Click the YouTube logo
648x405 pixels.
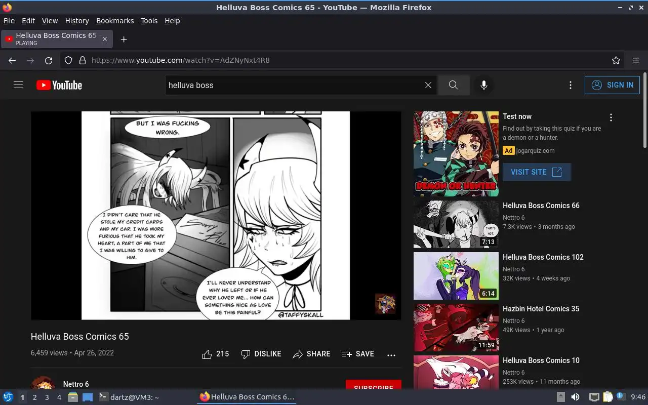(59, 85)
